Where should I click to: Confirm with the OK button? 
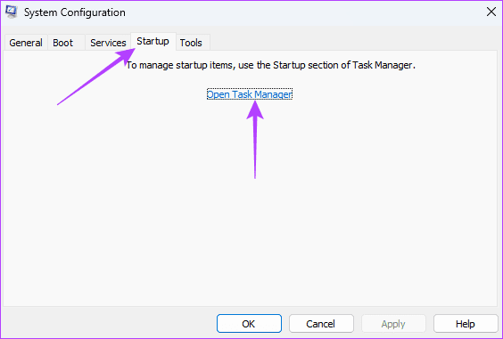tap(249, 324)
